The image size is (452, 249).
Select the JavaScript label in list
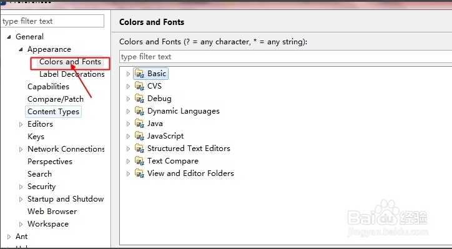point(165,136)
